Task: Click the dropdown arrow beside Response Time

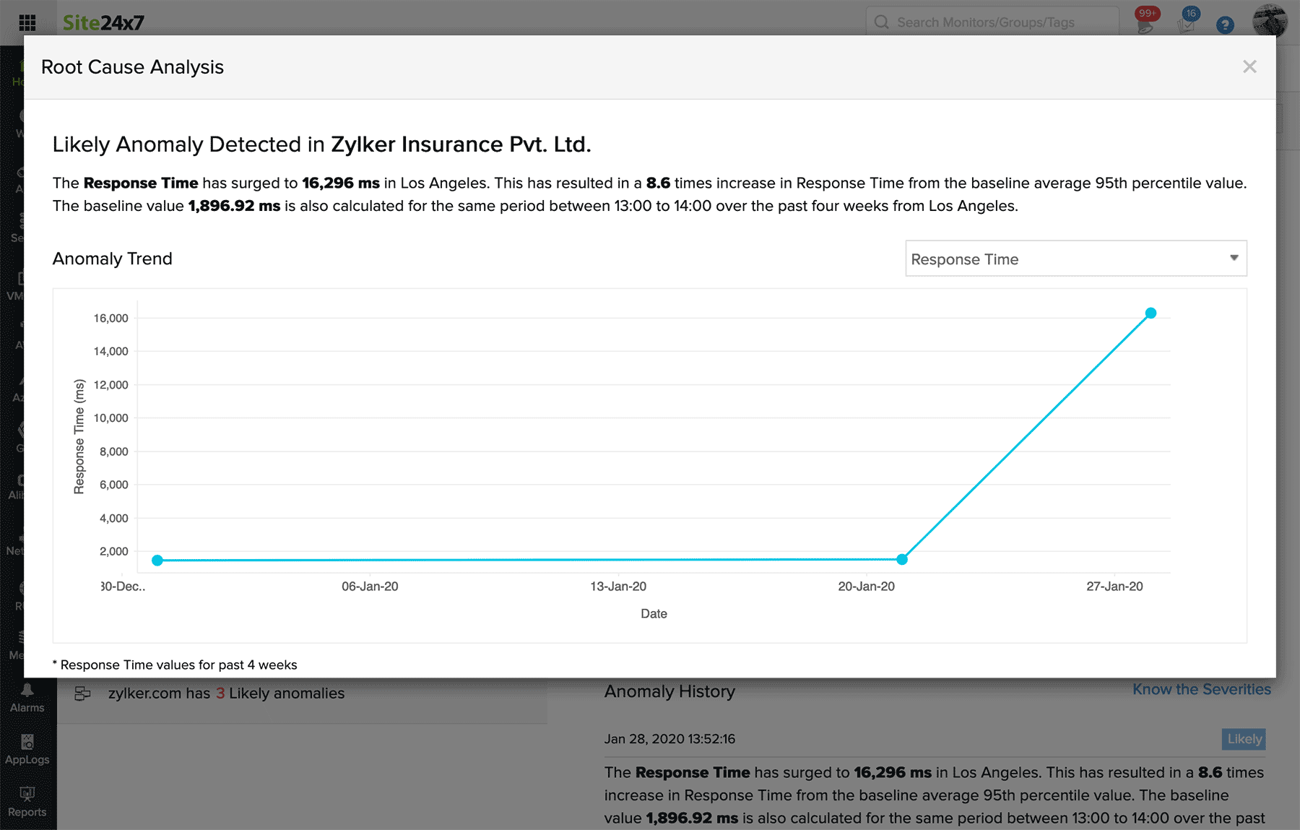Action: pos(1234,258)
